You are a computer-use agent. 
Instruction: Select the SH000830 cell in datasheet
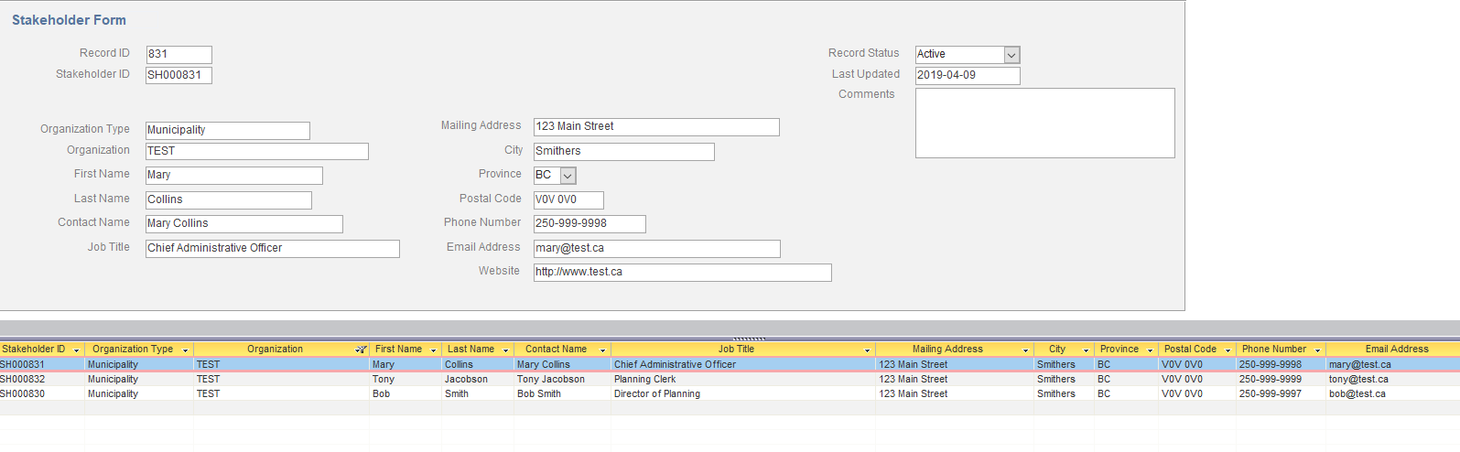click(42, 393)
